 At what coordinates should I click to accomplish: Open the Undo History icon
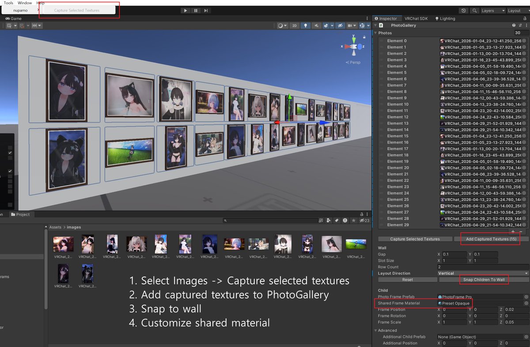pos(463,11)
